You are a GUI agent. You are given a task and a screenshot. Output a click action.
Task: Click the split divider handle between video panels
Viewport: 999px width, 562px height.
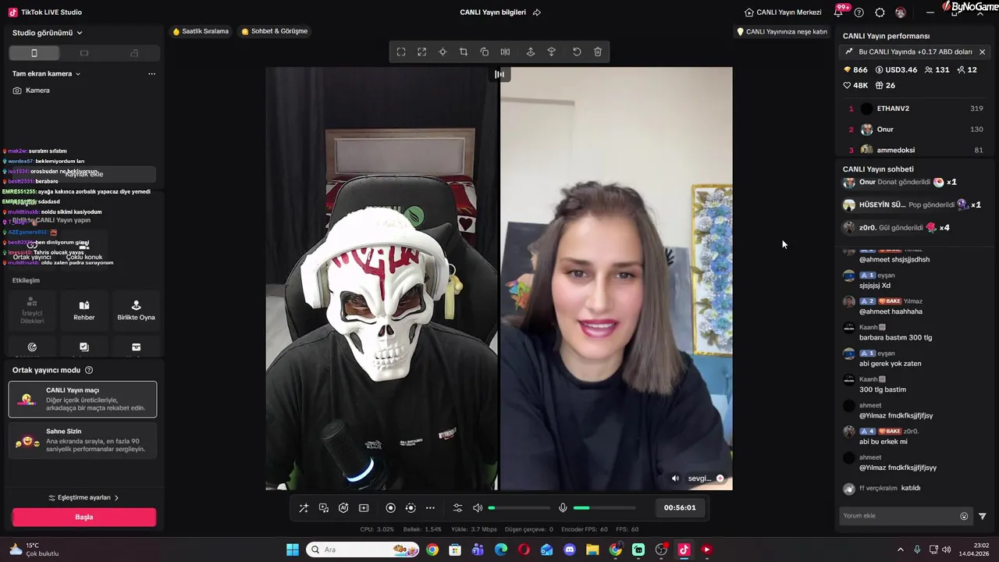pos(499,74)
